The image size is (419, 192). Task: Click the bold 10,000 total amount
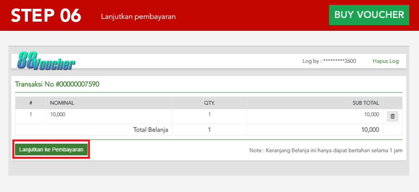pyautogui.click(x=370, y=129)
